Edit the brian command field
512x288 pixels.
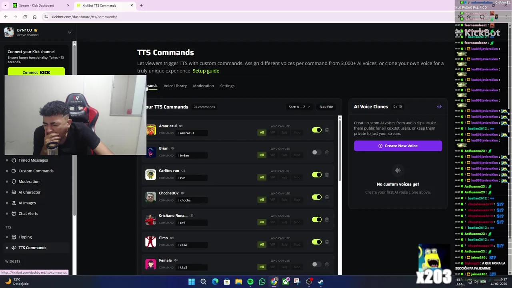tap(192, 155)
